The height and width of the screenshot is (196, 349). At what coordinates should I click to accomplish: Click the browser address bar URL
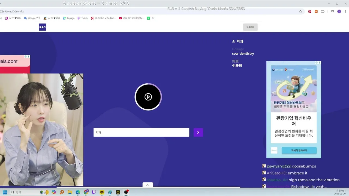[12, 11]
